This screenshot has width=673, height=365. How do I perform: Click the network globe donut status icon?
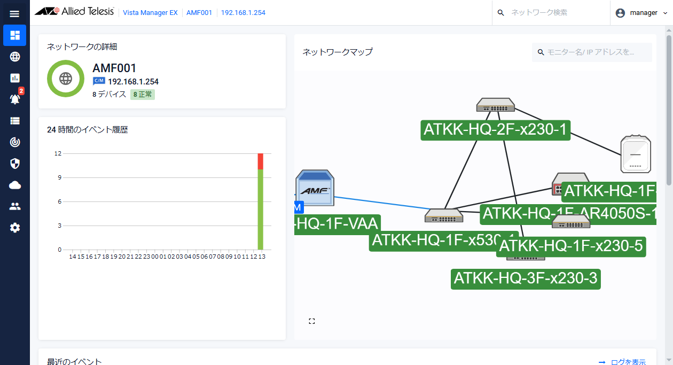[x=66, y=79]
